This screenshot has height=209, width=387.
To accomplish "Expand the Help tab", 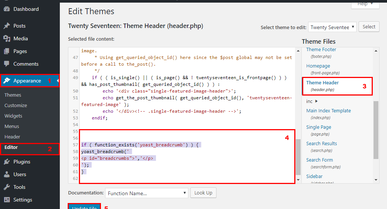I will (x=365, y=4).
